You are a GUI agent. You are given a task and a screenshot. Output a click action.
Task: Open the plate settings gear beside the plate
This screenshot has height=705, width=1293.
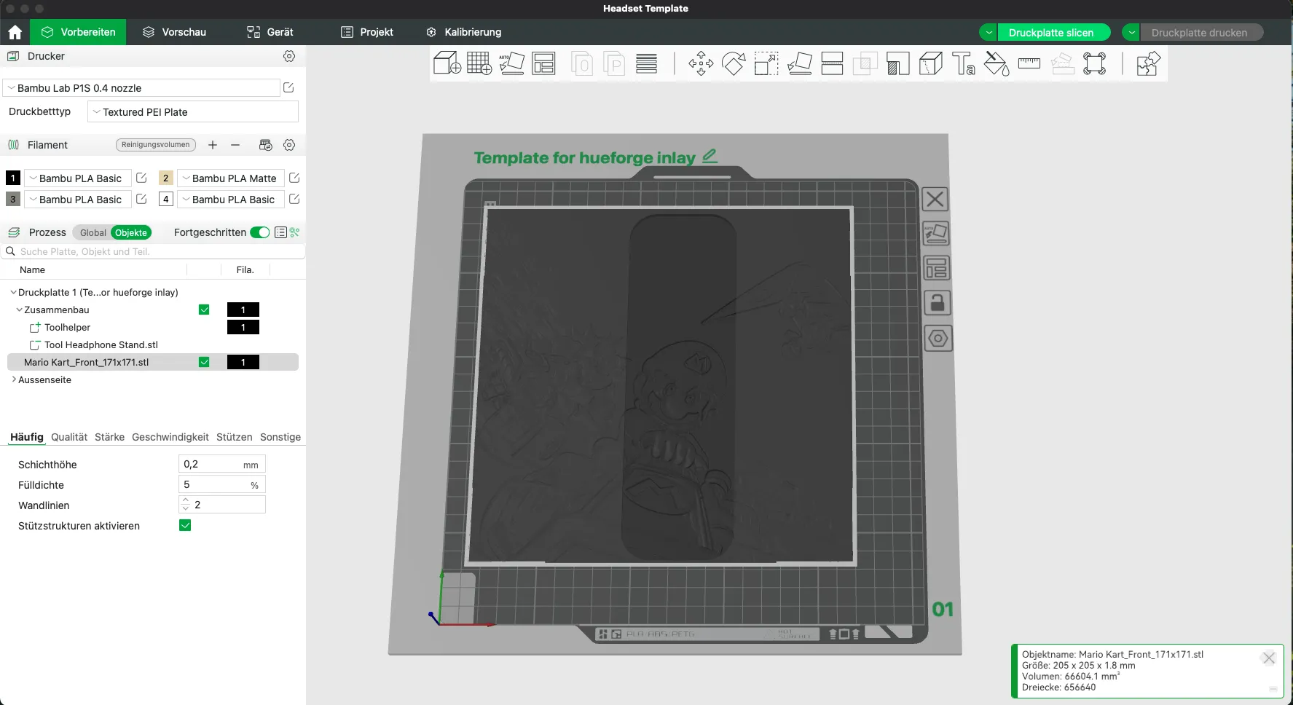[938, 338]
